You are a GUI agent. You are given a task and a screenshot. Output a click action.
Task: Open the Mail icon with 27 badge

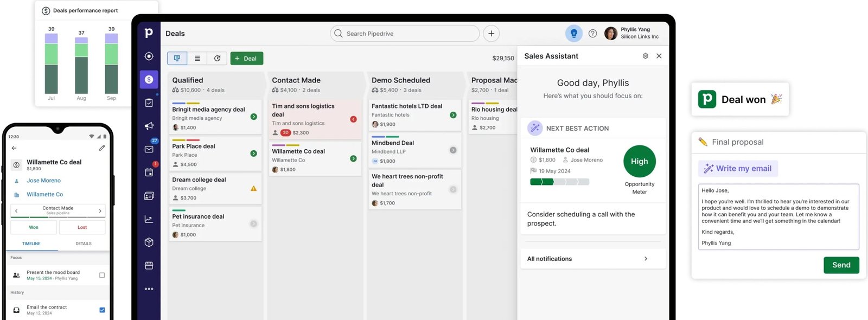pyautogui.click(x=149, y=149)
